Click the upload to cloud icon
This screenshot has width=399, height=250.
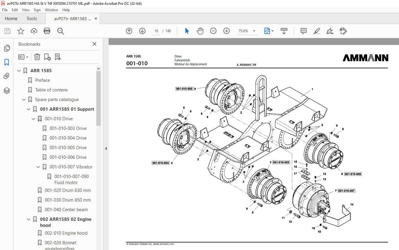click(x=34, y=31)
